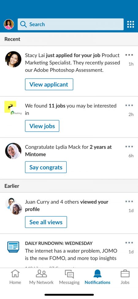The height and width of the screenshot is (299, 138).
Task: Open Stacy Lai's profile picture
Action: (x=13, y=59)
